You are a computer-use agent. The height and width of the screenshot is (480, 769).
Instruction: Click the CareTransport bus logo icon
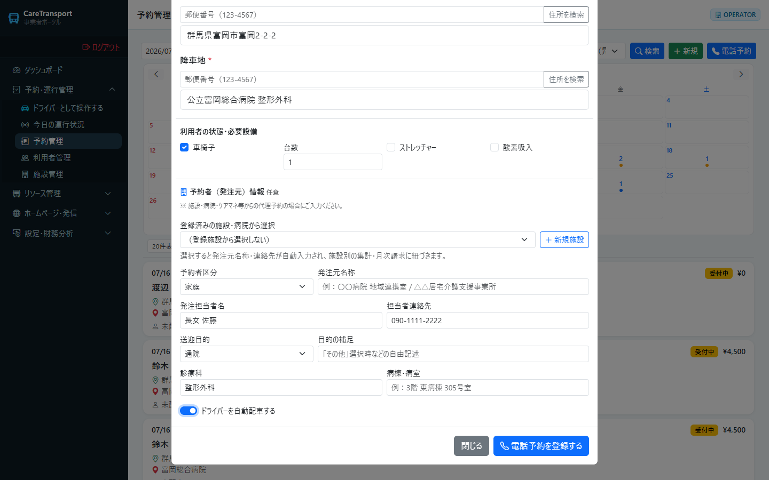(14, 18)
